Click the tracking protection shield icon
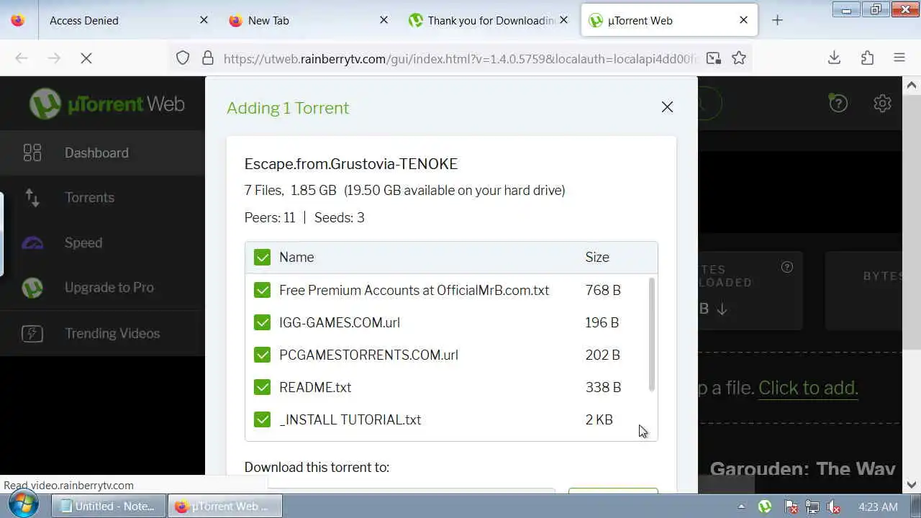This screenshot has height=518, width=921. pos(183,58)
